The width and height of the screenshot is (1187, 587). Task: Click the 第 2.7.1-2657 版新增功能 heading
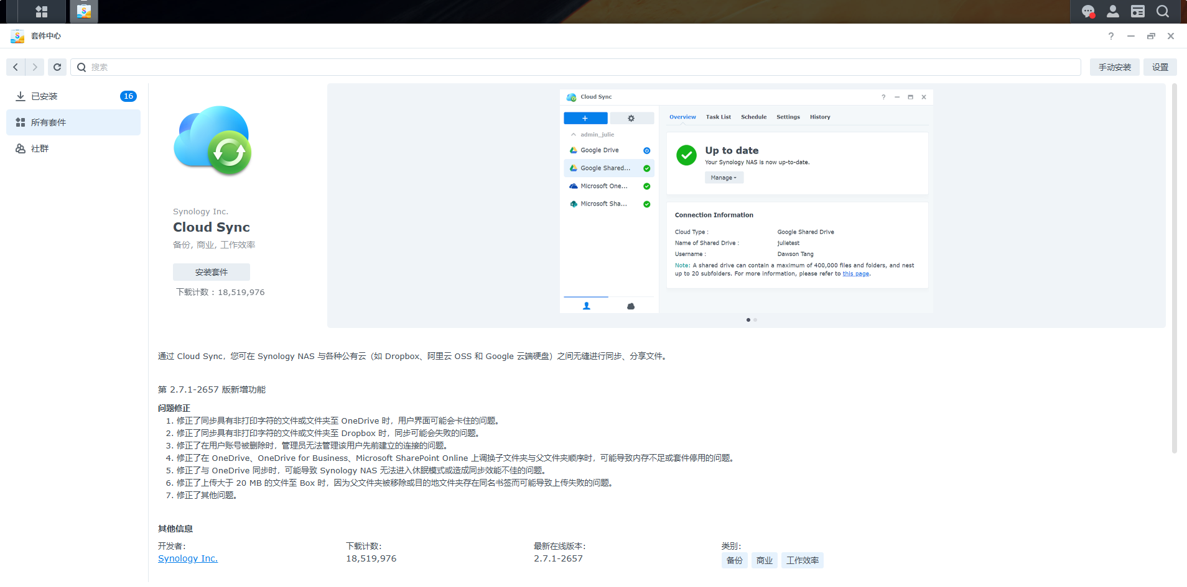click(x=212, y=389)
